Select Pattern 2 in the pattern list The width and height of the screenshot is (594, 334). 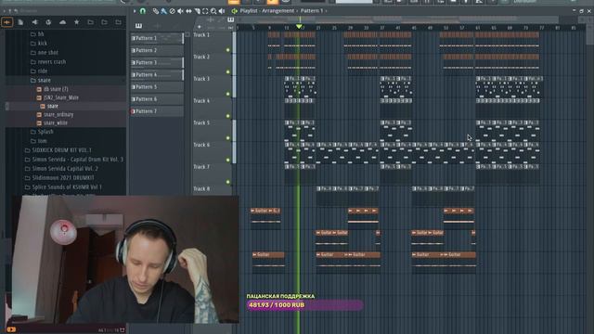(x=157, y=50)
